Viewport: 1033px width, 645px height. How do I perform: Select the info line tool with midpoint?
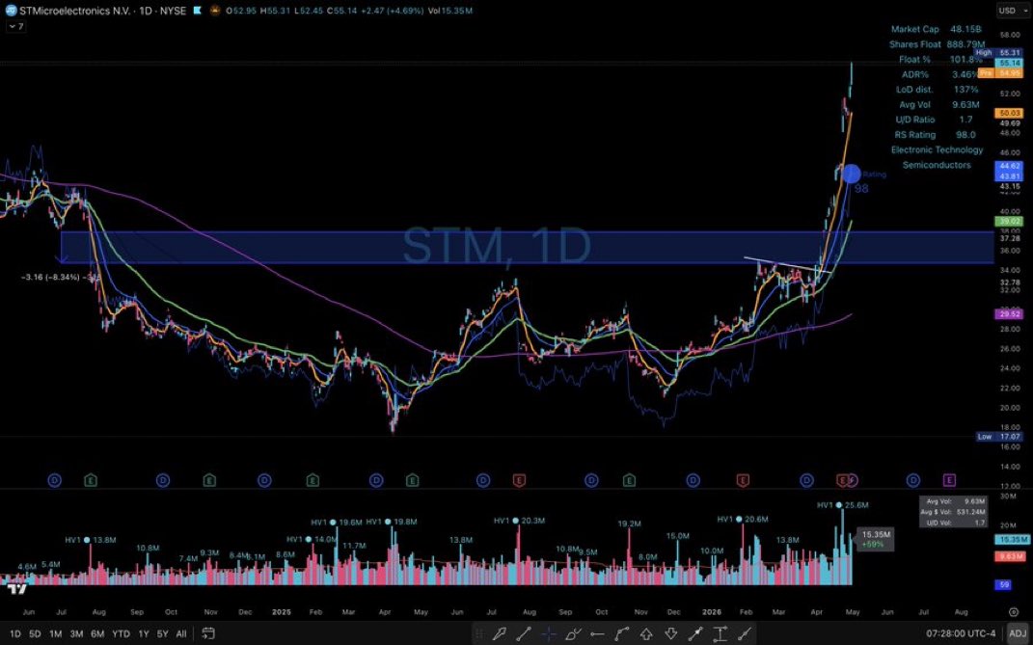point(695,633)
